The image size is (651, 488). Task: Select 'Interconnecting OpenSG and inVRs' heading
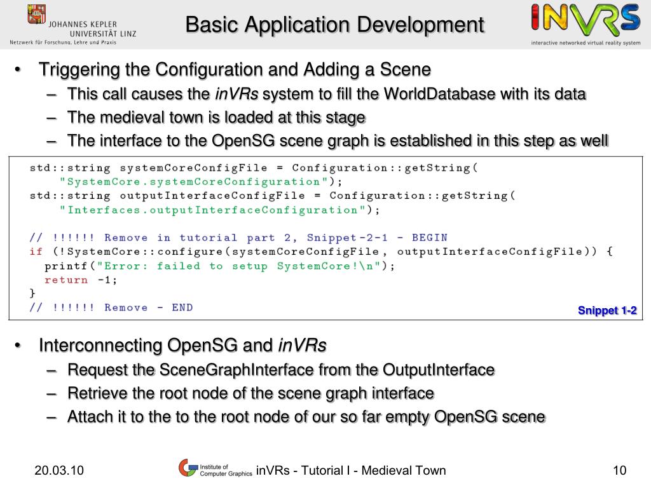click(x=182, y=345)
